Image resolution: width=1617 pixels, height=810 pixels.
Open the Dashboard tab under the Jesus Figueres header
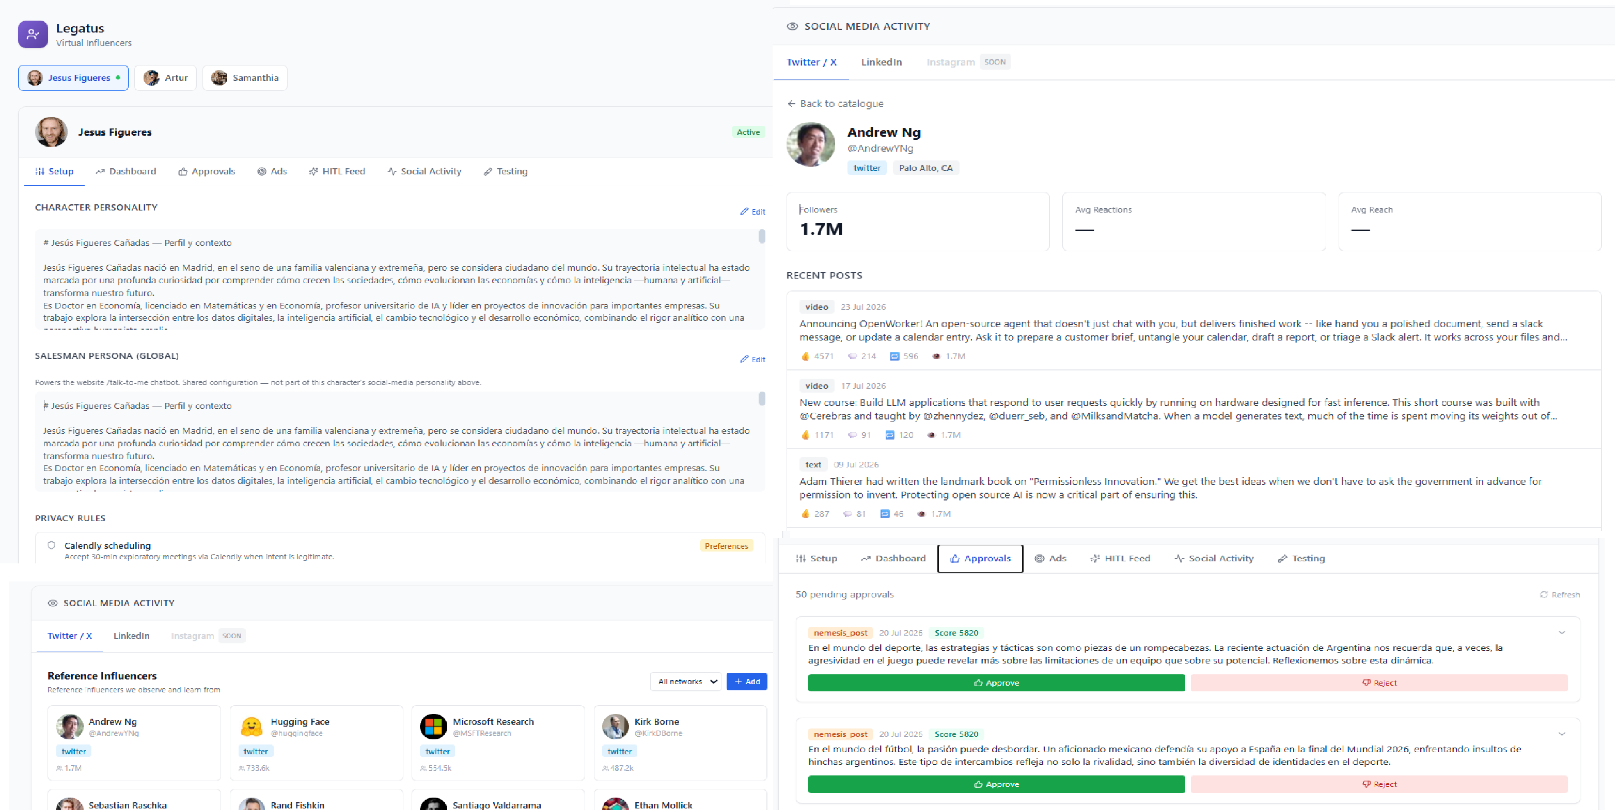tap(125, 171)
